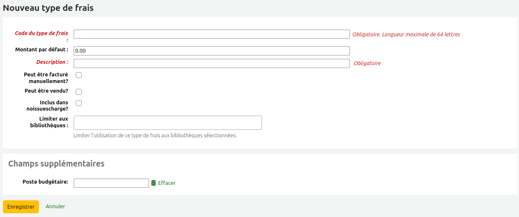Select the 'Poste budgétaire' input box
Viewport: 519px width, 217px height.
[x=111, y=183]
